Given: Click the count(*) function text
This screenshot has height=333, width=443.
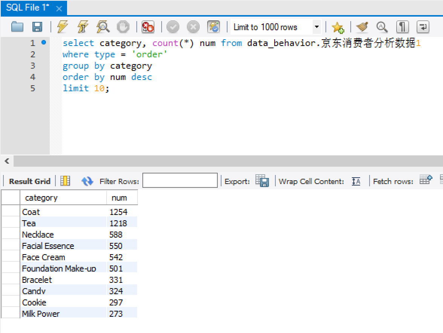Looking at the screenshot, I should click(173, 43).
